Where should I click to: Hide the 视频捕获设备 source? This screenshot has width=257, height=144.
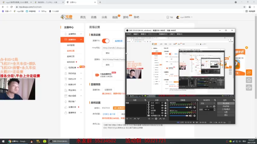(162, 116)
